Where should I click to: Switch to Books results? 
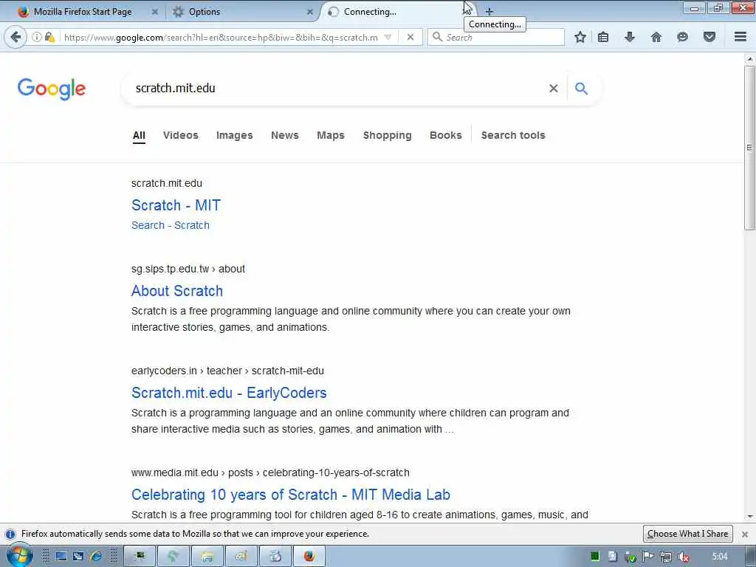[445, 136]
